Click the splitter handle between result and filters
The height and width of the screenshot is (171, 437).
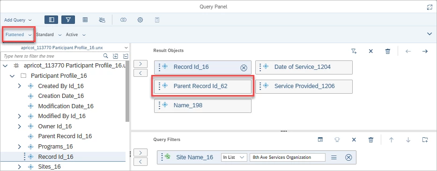tap(284, 131)
